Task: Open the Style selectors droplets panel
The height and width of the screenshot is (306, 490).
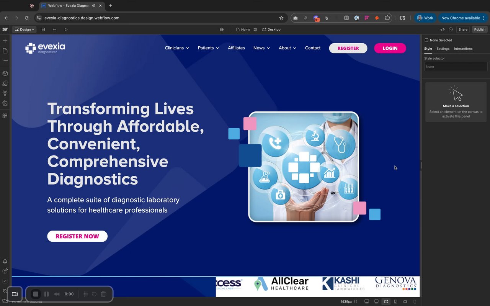Action: click(x=5, y=93)
